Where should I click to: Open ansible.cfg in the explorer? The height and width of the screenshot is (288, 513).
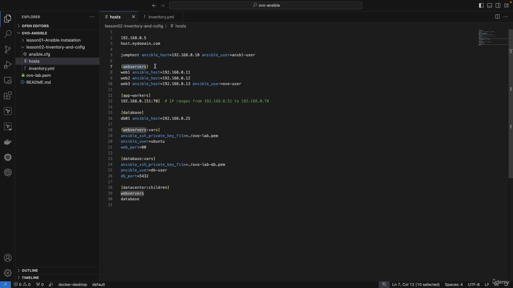pyautogui.click(x=39, y=54)
